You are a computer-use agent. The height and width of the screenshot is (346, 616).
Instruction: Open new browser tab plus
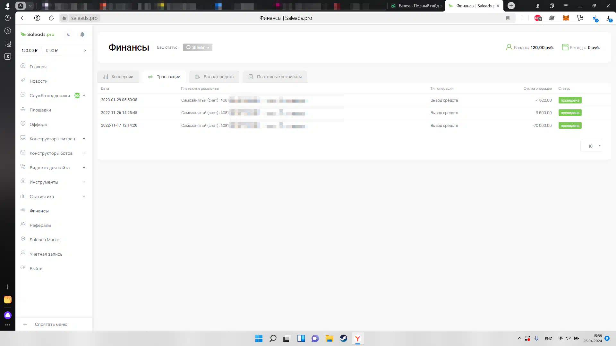pyautogui.click(x=511, y=6)
